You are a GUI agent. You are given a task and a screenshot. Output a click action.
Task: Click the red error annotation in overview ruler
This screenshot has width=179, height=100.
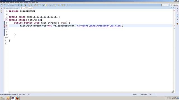tap(175, 26)
